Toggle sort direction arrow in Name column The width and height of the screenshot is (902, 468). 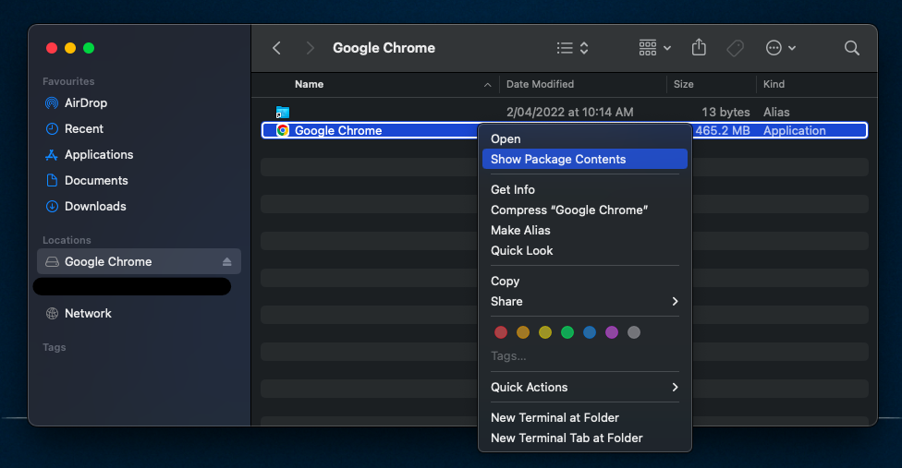point(487,84)
